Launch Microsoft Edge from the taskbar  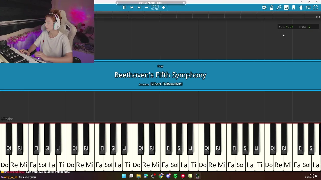tap(146, 176)
